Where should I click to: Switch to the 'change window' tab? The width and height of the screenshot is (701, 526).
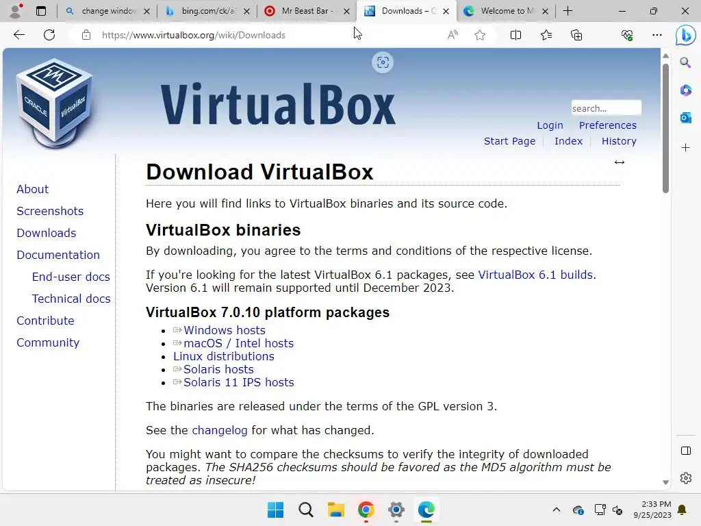(x=107, y=11)
